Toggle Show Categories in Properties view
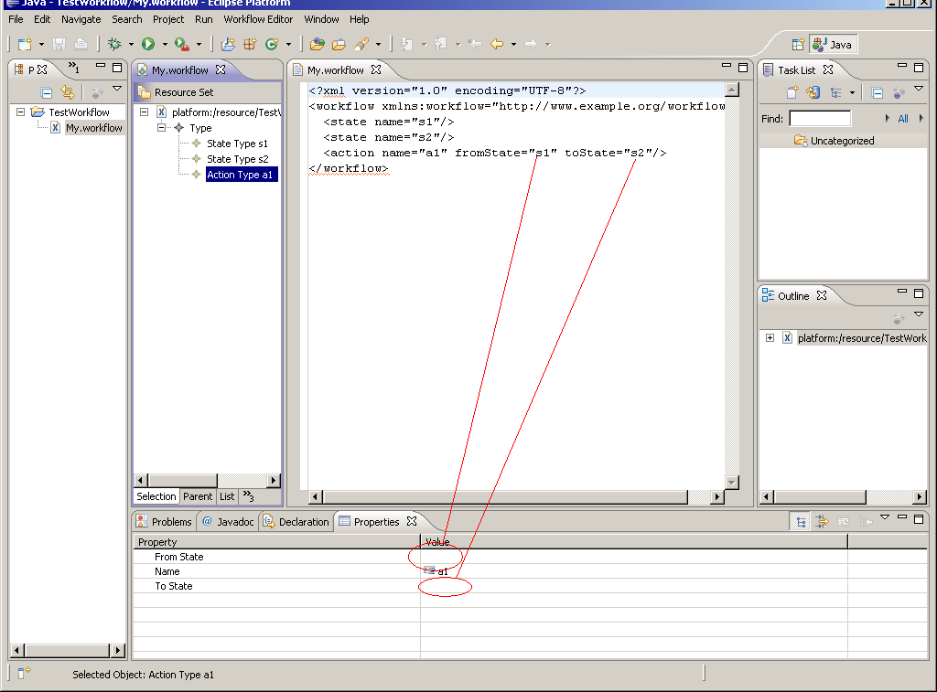937x692 pixels. coord(801,522)
